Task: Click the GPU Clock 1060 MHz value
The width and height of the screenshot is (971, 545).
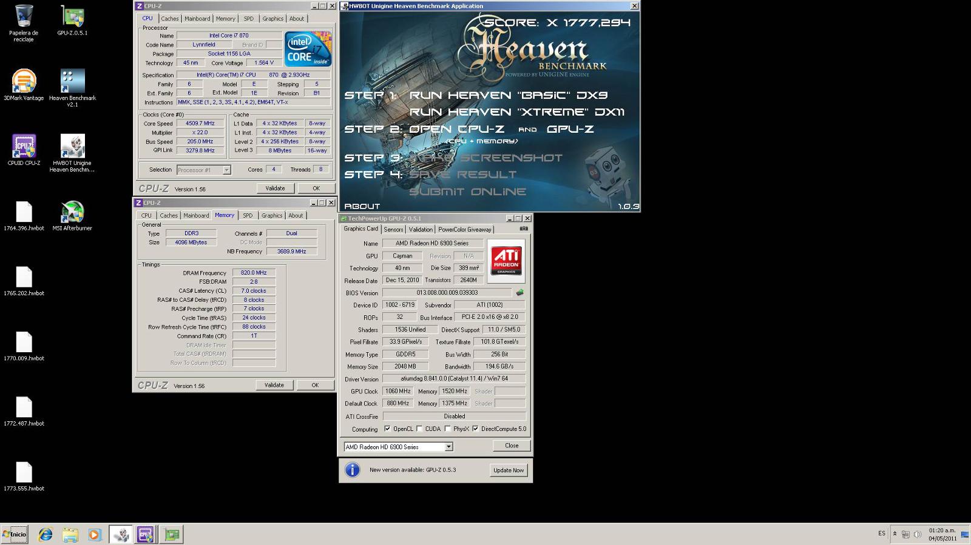Action: 398,391
